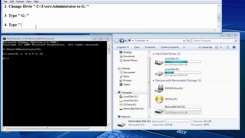Open System properties from toolbar

click(x=170, y=47)
